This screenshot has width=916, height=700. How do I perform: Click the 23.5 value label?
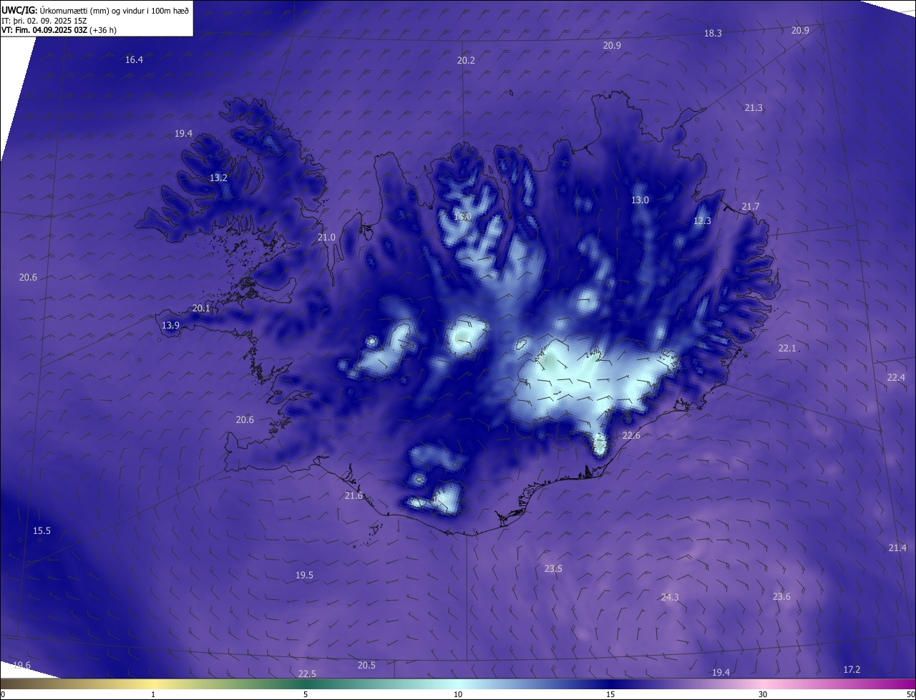pos(553,569)
